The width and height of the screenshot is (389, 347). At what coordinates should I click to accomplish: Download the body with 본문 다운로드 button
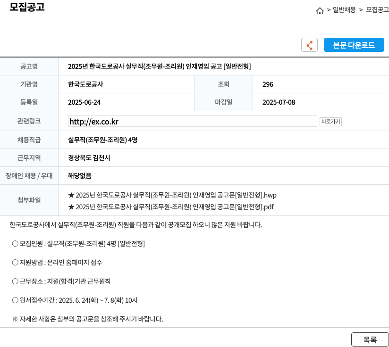354,45
